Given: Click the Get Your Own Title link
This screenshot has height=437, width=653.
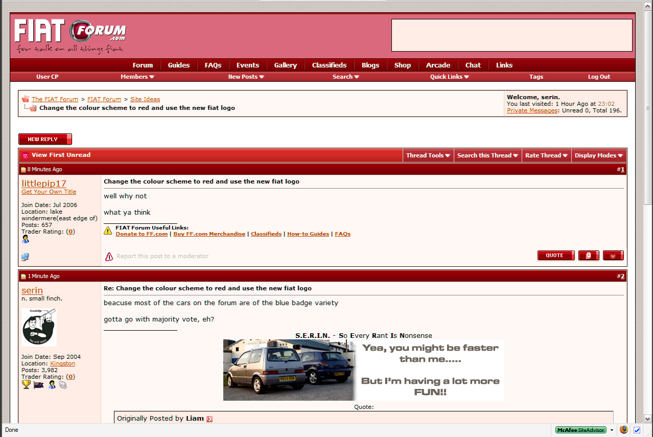Looking at the screenshot, I should click(49, 192).
